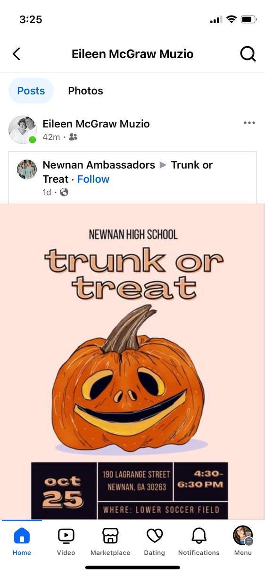This screenshot has width=265, height=575.
Task: Tap the public globe icon beside 1d
Action: [x=64, y=192]
